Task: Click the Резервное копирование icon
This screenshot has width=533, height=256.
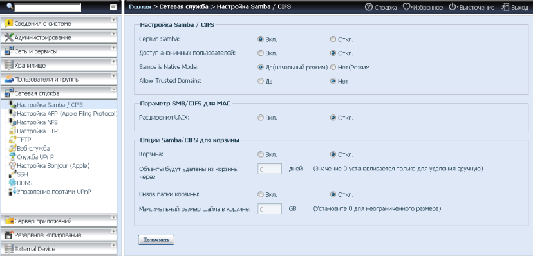Action: [x=9, y=235]
